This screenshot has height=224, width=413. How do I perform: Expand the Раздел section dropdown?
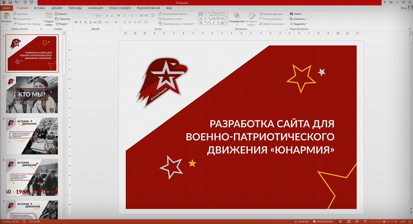coord(62,24)
